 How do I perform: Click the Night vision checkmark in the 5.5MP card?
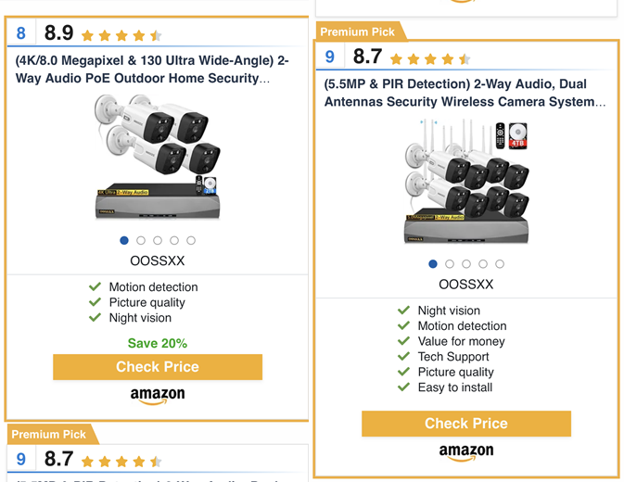[x=403, y=311]
